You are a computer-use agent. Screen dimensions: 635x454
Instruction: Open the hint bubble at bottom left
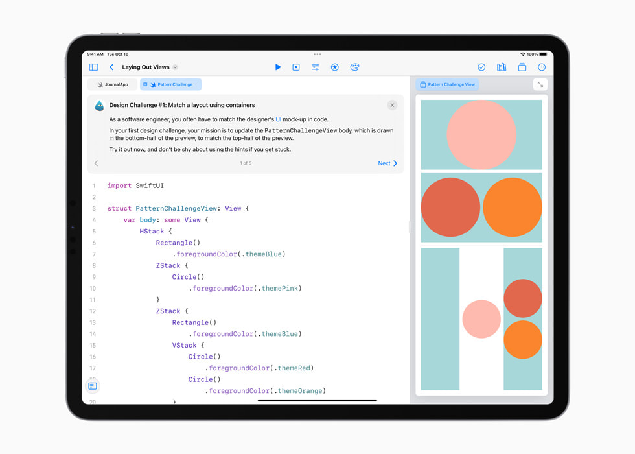tap(93, 386)
